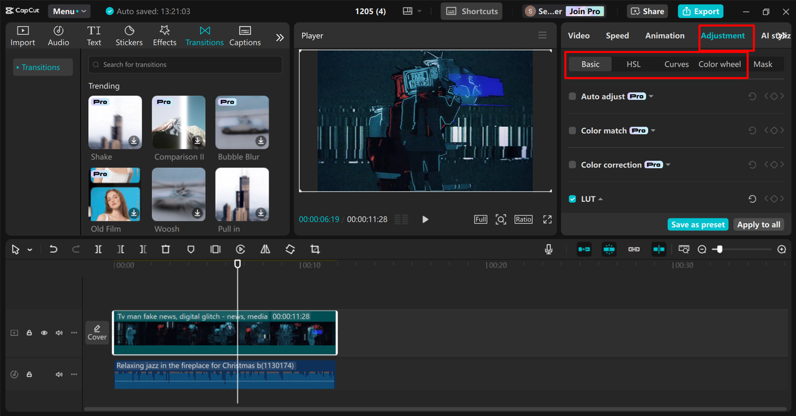Open the Shortcuts button
The image size is (796, 416).
pos(472,11)
